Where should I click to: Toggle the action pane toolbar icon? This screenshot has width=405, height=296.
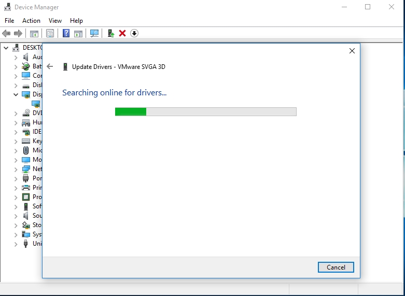click(78, 33)
